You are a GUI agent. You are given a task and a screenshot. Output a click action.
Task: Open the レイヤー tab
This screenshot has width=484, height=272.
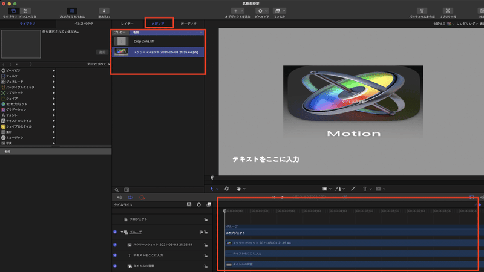click(127, 24)
